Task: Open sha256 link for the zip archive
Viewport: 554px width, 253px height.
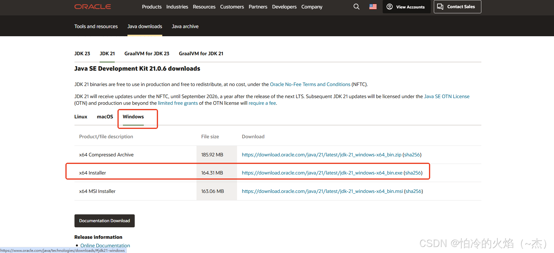Action: (412, 155)
